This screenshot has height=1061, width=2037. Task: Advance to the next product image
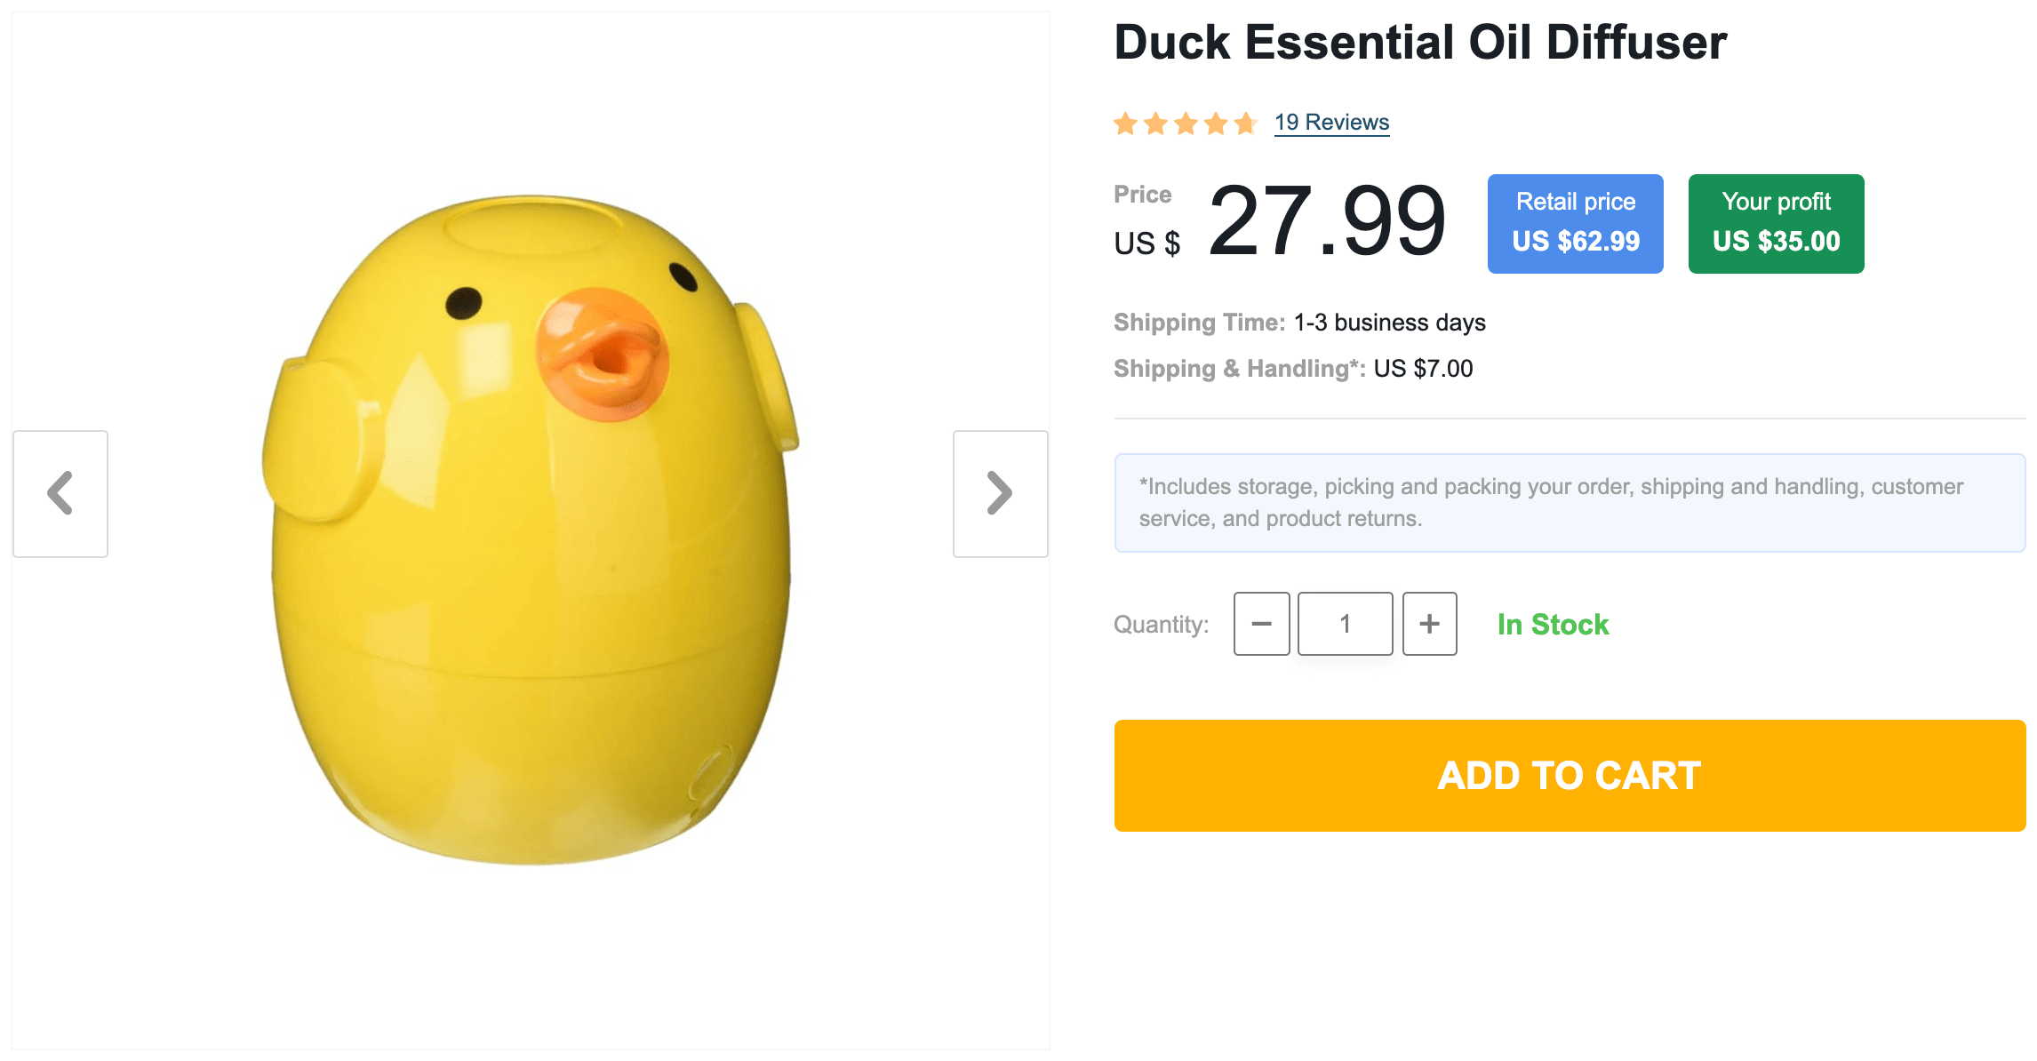[x=1000, y=494]
